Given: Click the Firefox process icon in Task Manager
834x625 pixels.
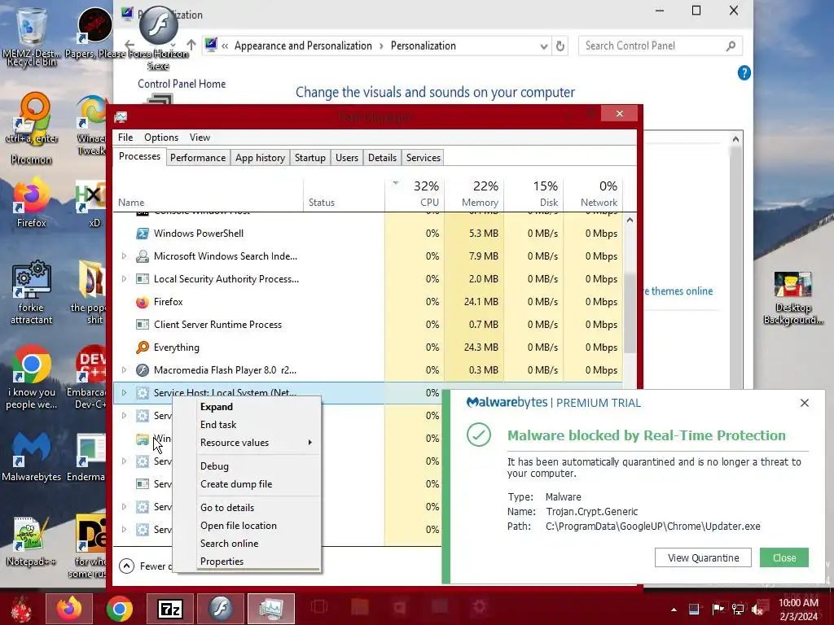Looking at the screenshot, I should (142, 302).
